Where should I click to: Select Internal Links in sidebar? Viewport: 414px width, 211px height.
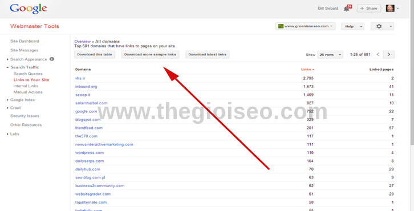pos(26,86)
